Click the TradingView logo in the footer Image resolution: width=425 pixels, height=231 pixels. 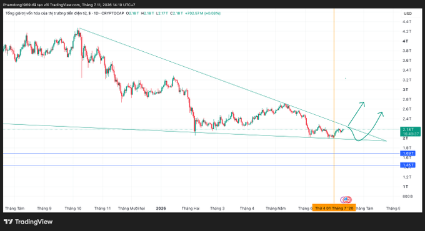[28, 222]
